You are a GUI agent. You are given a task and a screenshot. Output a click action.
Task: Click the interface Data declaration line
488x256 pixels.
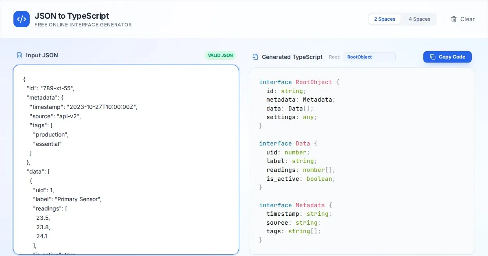click(x=288, y=143)
